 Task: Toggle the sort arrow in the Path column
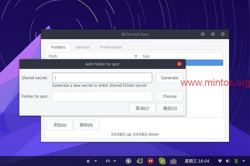[x=136, y=56]
